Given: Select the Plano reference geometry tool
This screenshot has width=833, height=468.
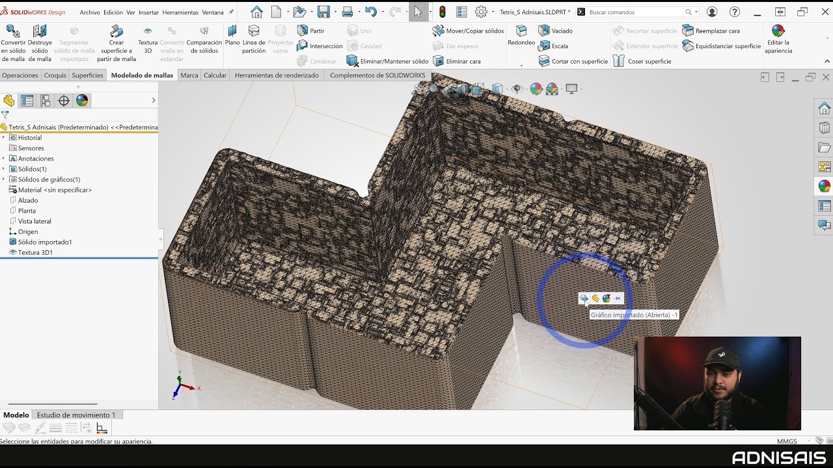Looking at the screenshot, I should tap(232, 36).
